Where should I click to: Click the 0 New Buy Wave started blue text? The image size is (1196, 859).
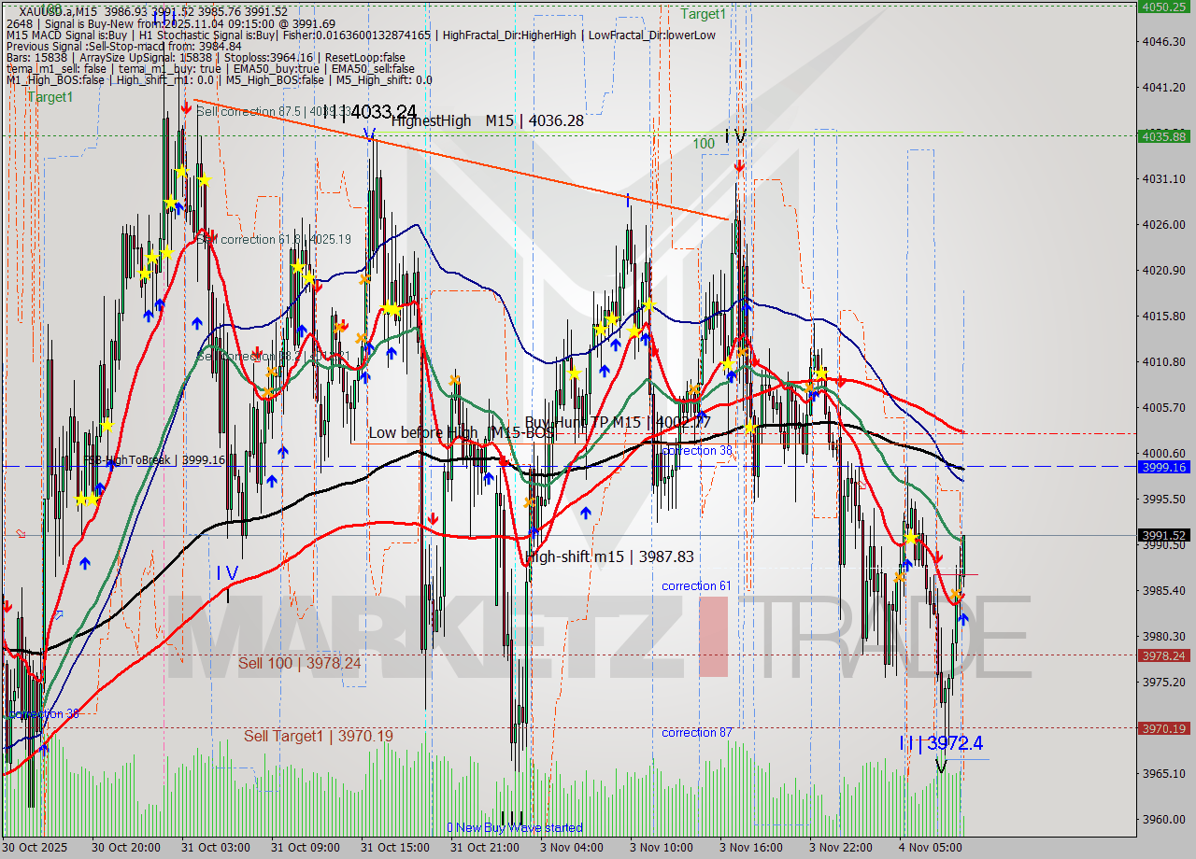519,827
